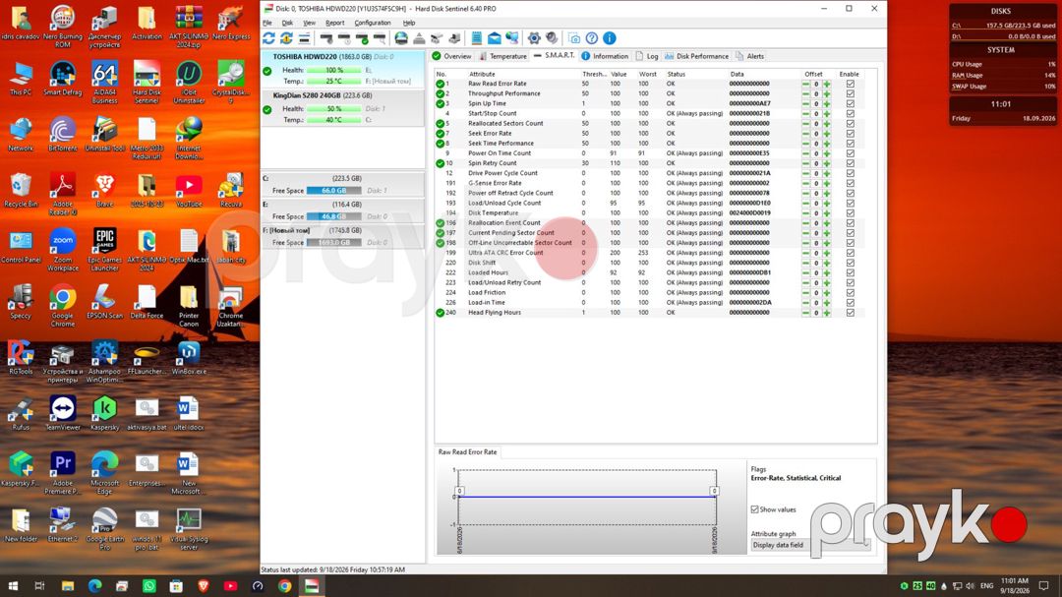Open Rufus desktop icon
The height and width of the screenshot is (597, 1062).
pos(21,413)
